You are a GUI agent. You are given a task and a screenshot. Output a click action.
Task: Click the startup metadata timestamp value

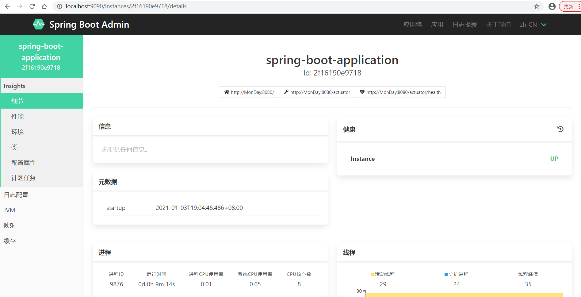click(199, 208)
